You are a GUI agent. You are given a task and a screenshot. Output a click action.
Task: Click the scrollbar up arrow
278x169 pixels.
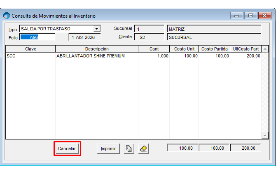[265, 49]
